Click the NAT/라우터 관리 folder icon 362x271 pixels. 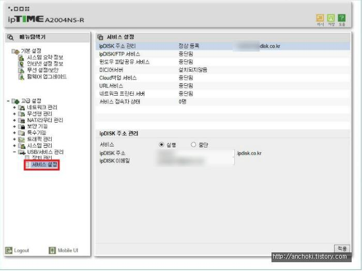click(22, 121)
